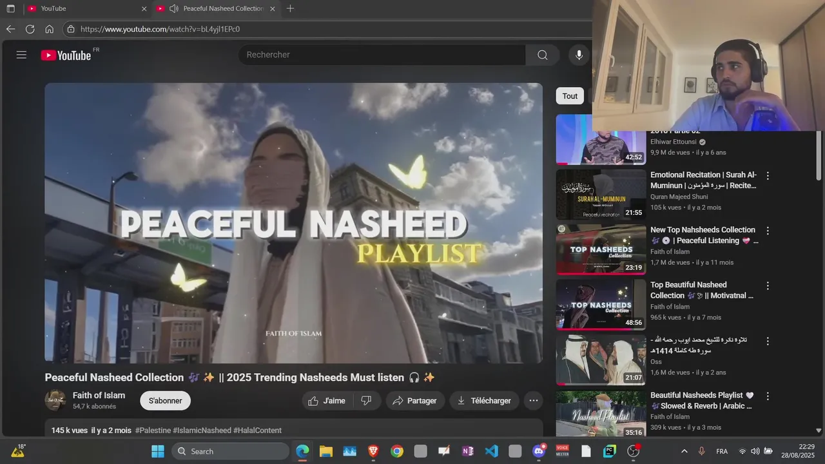The width and height of the screenshot is (825, 464).
Task: Like the video with J'aime button
Action: point(327,401)
